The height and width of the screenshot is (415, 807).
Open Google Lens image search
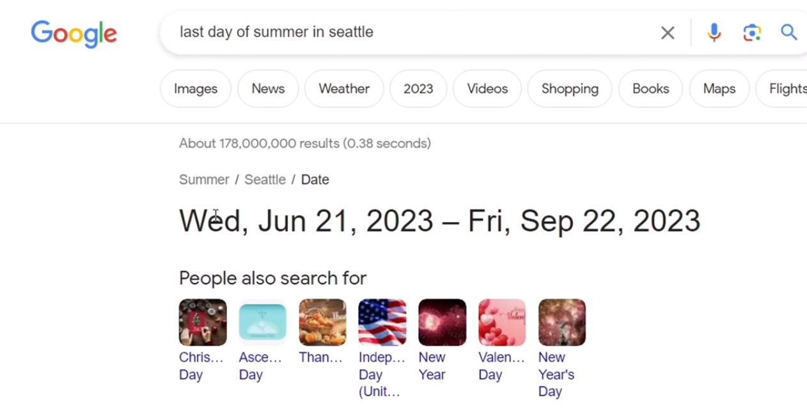coord(752,33)
